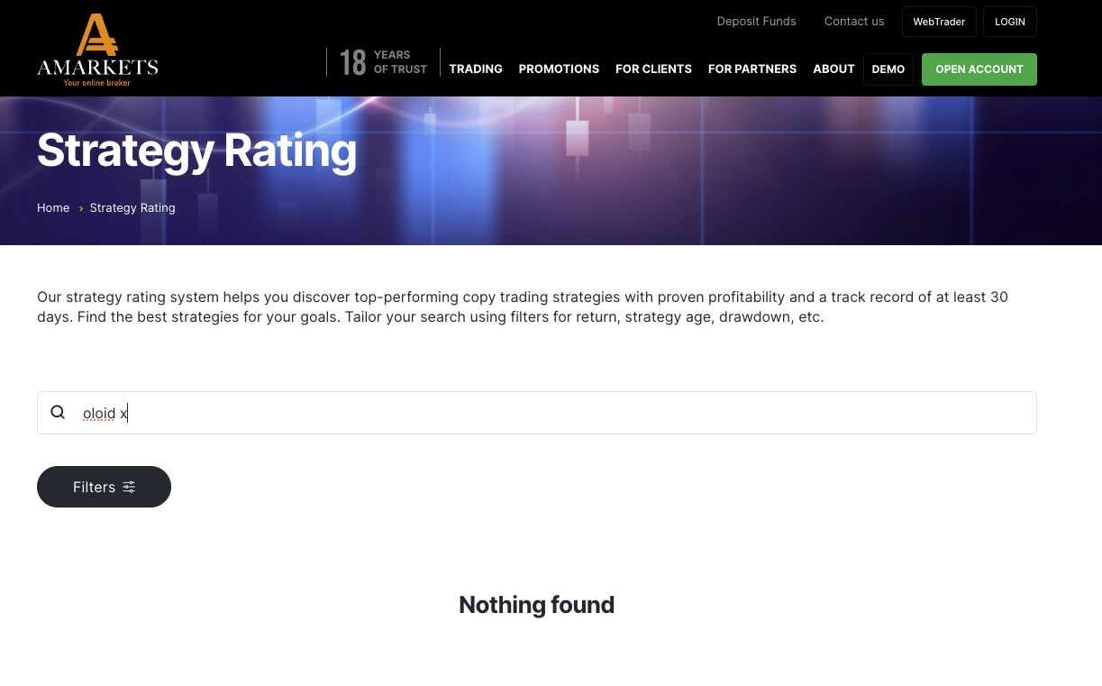The width and height of the screenshot is (1102, 686).
Task: Click the Strategy Rating page heading
Action: [x=196, y=151]
